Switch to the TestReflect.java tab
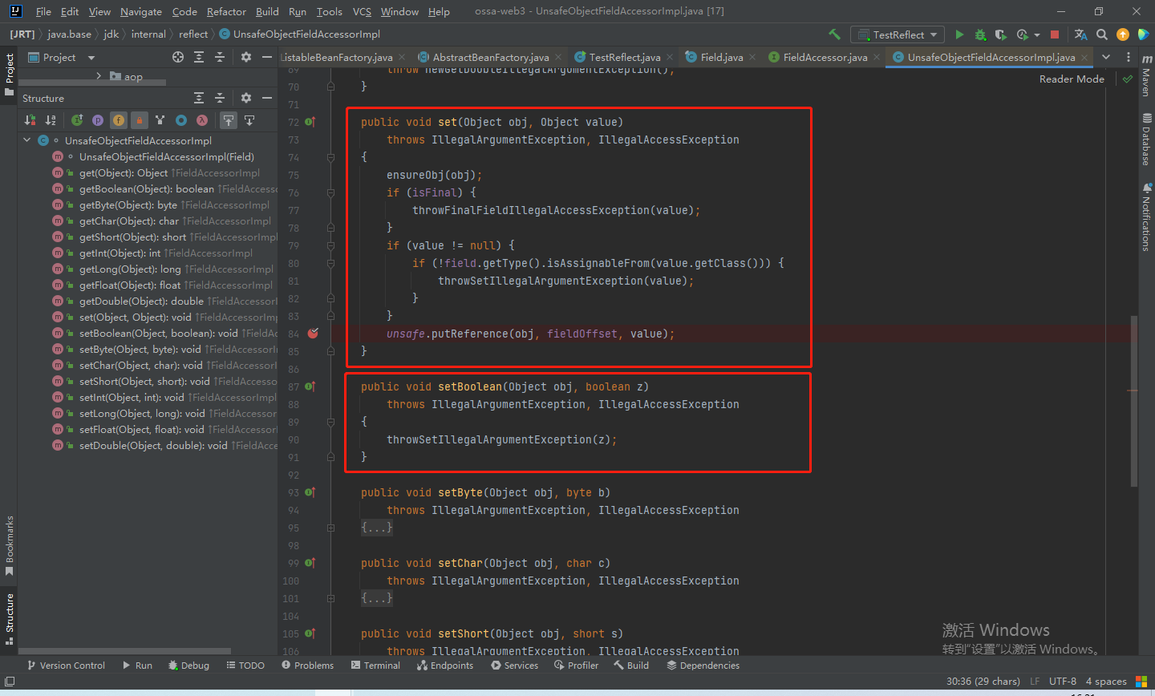 (625, 57)
